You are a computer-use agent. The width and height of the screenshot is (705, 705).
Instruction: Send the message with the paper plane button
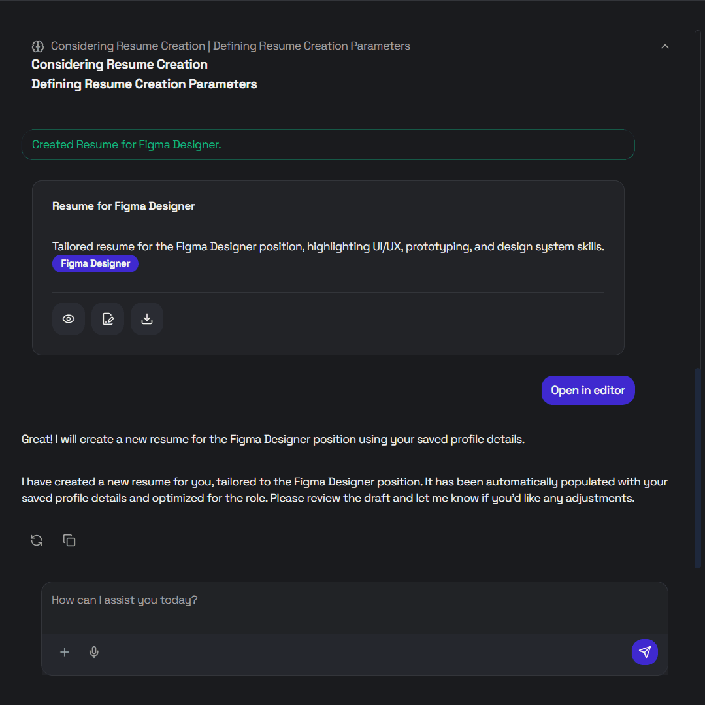pyautogui.click(x=644, y=652)
